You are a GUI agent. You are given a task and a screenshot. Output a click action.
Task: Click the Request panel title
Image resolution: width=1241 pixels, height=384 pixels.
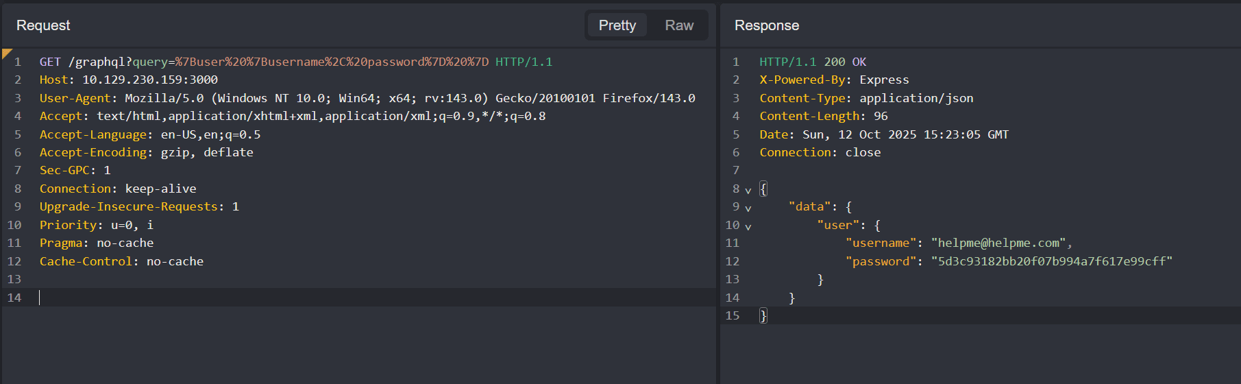click(x=43, y=25)
